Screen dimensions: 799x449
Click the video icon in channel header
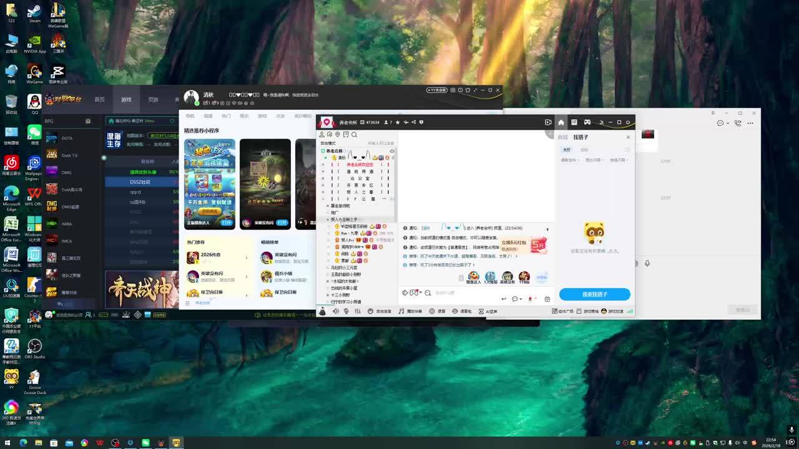coord(548,122)
